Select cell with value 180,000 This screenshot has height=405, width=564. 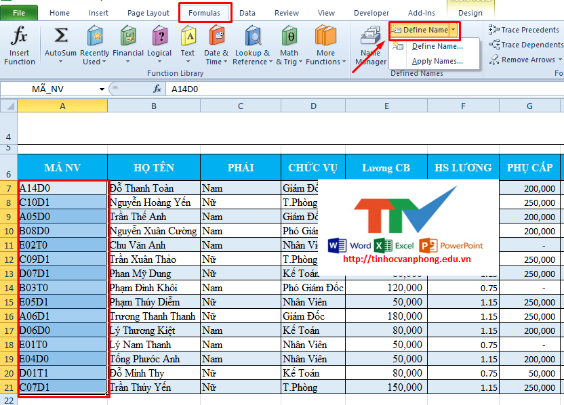[386, 316]
